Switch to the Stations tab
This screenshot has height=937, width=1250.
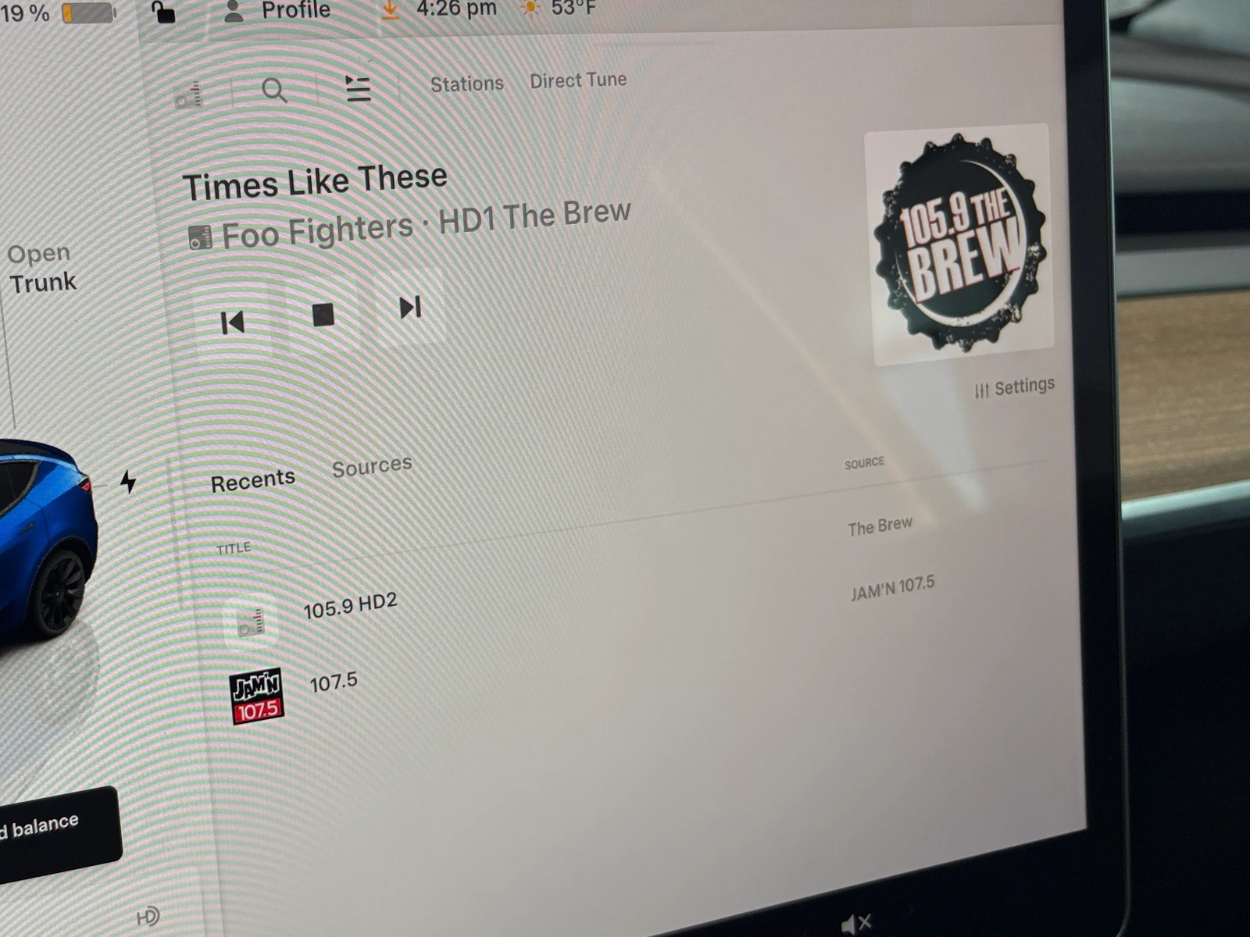466,84
